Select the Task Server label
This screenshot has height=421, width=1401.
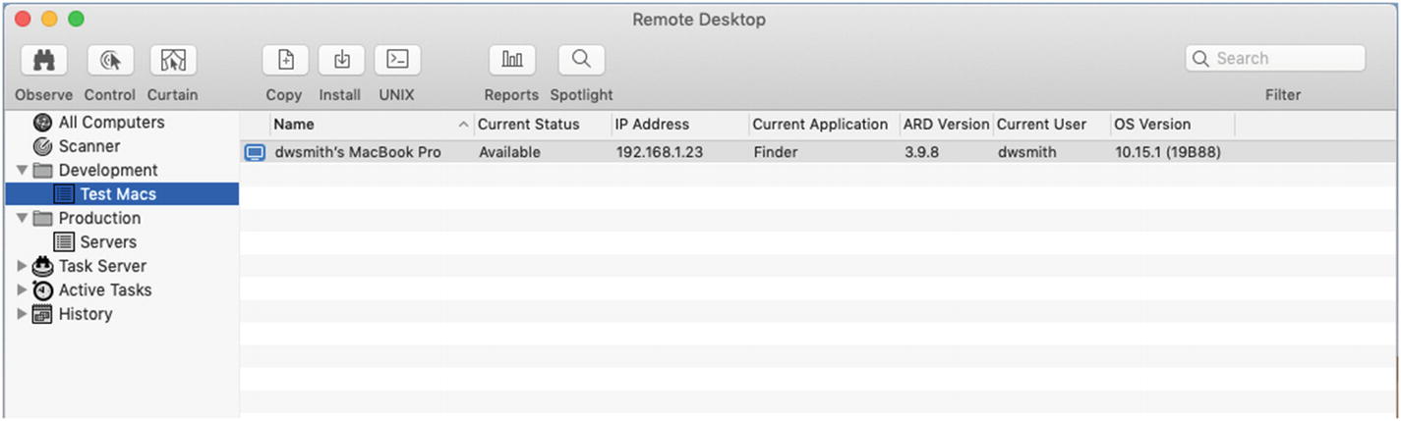coord(102,266)
